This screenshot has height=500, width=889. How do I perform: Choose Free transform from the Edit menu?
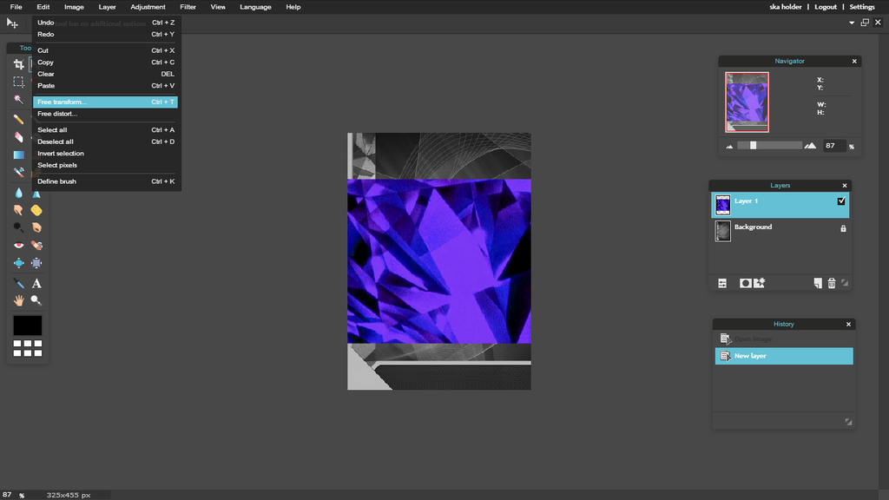tap(105, 102)
